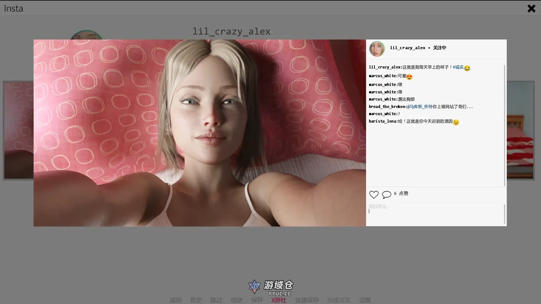Open the post thumbnail on the left edge

click(x=18, y=130)
